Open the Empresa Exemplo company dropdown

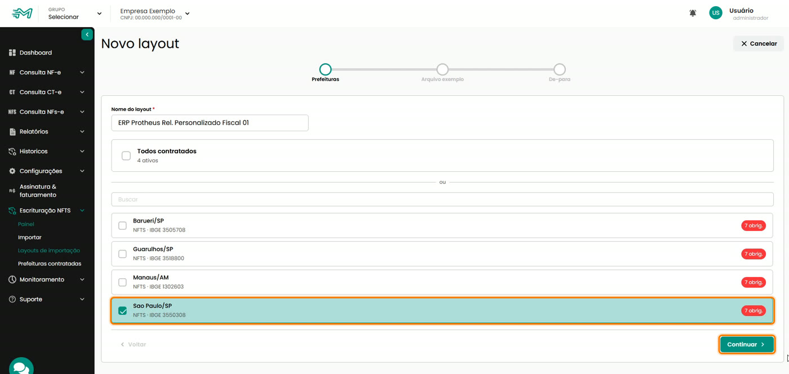[x=154, y=14]
